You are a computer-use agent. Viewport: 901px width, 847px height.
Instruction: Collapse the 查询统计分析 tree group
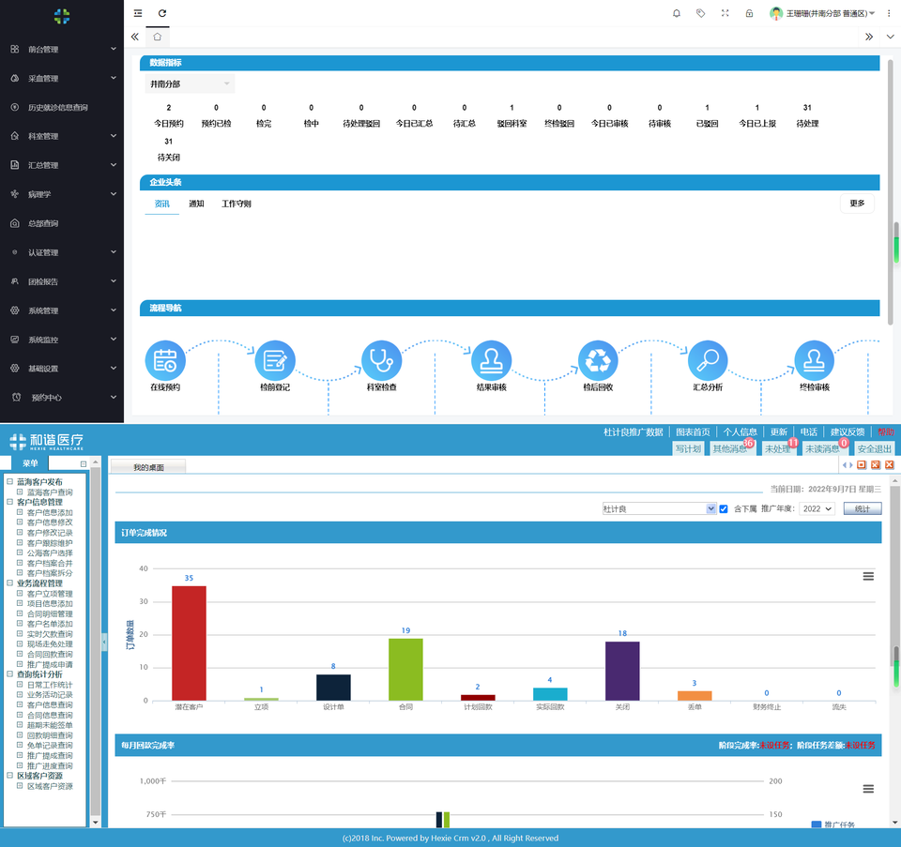9,674
